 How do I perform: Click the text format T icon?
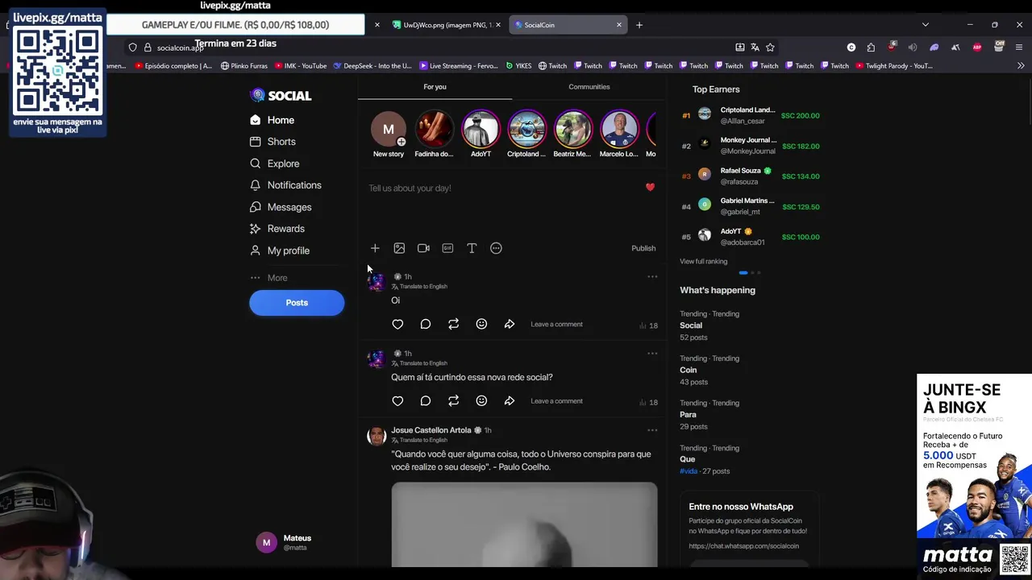(472, 248)
